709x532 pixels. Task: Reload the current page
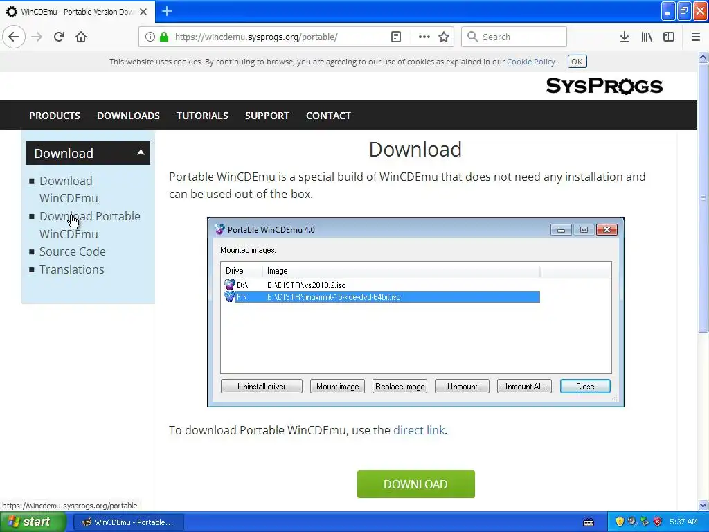pyautogui.click(x=59, y=37)
